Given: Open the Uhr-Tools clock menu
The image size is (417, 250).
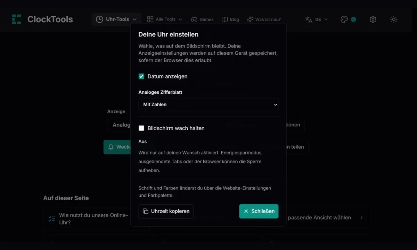Looking at the screenshot, I should 116,19.
